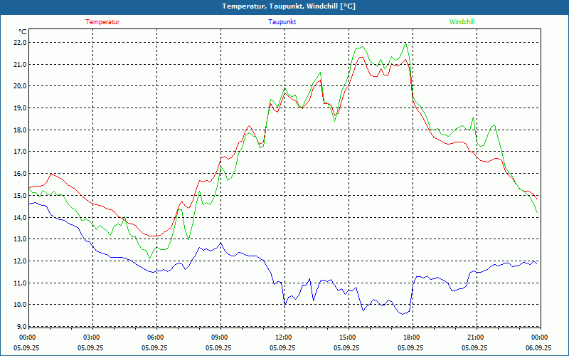Viewport: 569px width, 356px height.
Task: Click the 10,0 y-axis tick label
Action: [19, 305]
